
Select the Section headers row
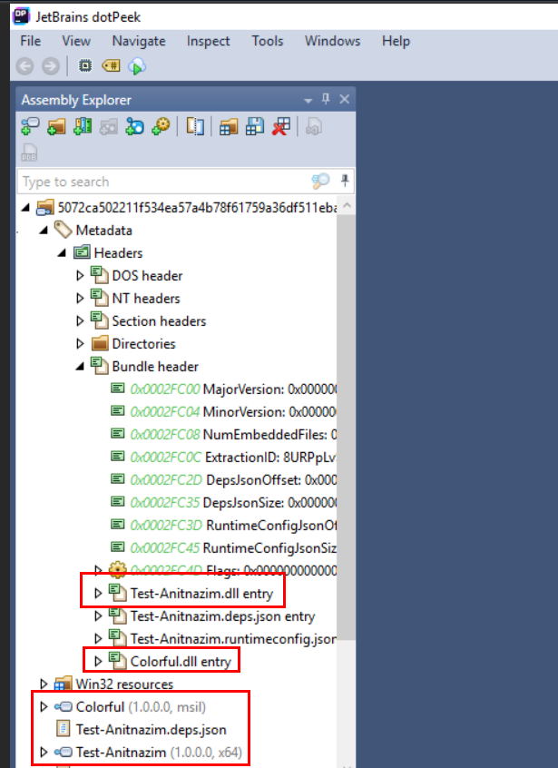coord(148,320)
